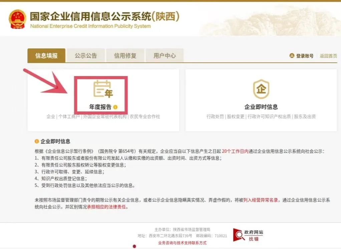The height and width of the screenshot is (249, 341).
Task: Open the 年度报告 calendar icon
Action: pos(103,89)
